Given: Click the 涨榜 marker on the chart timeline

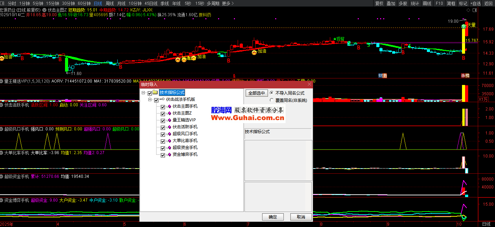Looking at the screenshot, I should (x=465, y=75).
